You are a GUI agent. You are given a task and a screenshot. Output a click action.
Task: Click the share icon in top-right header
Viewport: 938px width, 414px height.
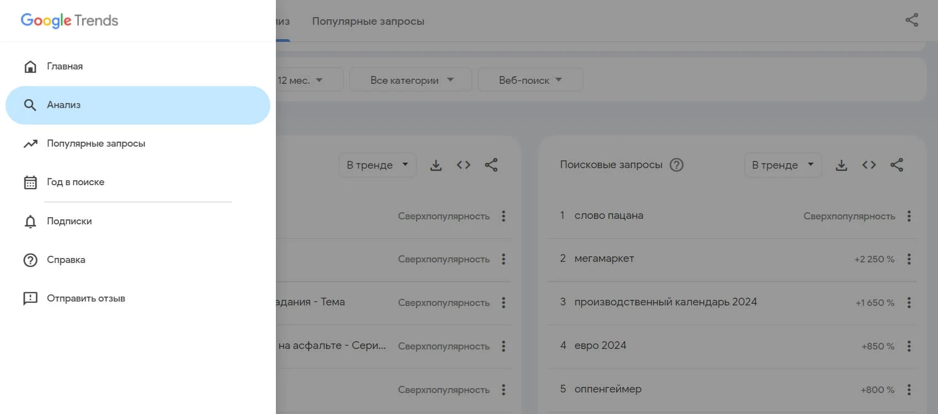click(x=912, y=20)
